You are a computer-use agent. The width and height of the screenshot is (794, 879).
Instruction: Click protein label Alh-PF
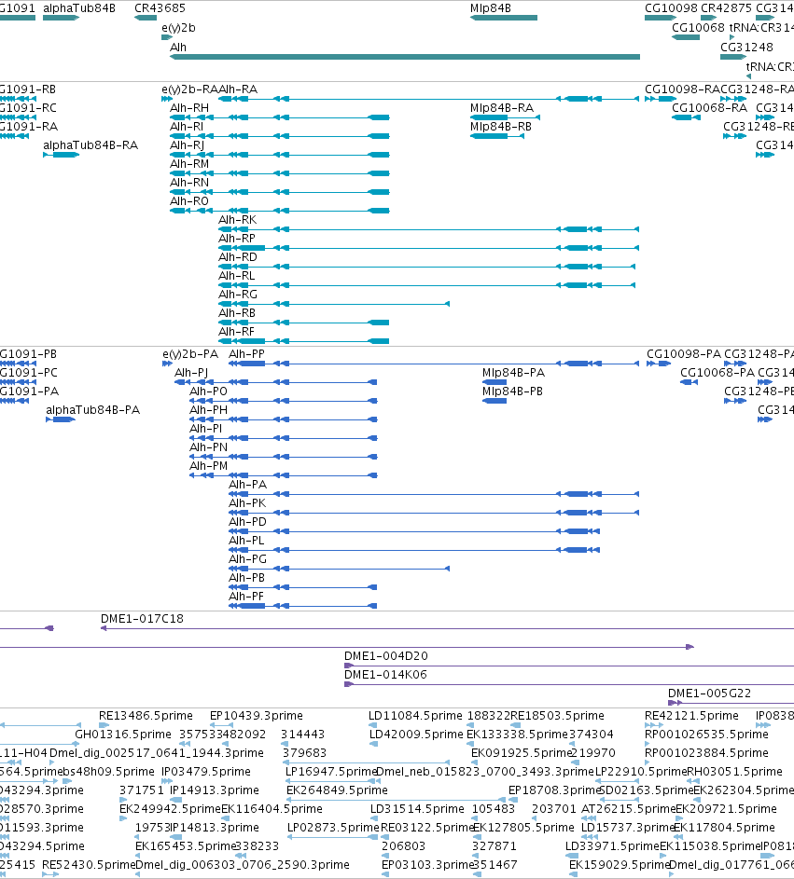click(x=245, y=596)
